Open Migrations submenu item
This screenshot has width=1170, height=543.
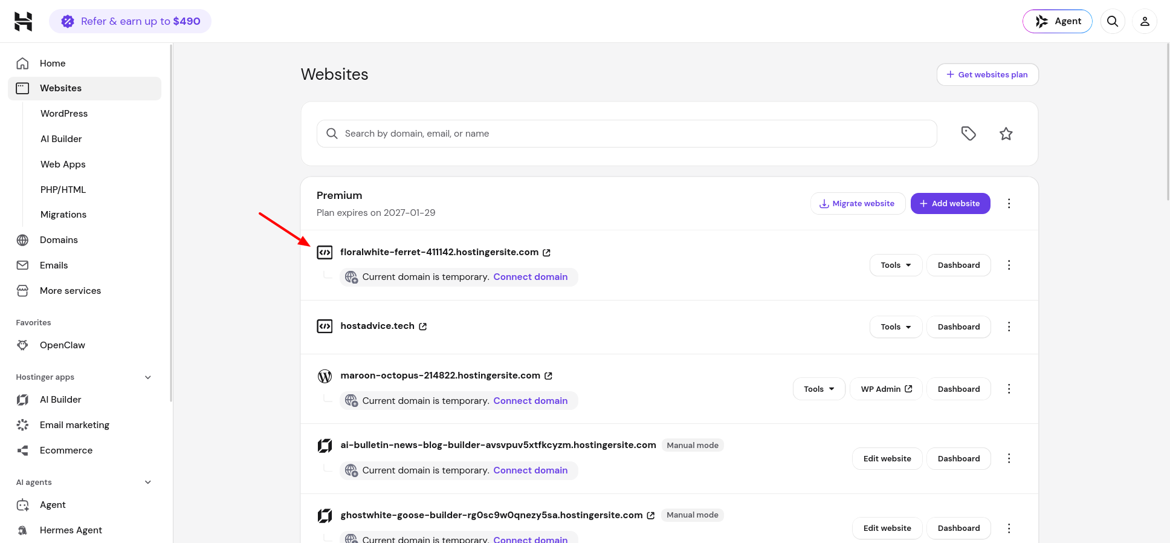tap(63, 215)
